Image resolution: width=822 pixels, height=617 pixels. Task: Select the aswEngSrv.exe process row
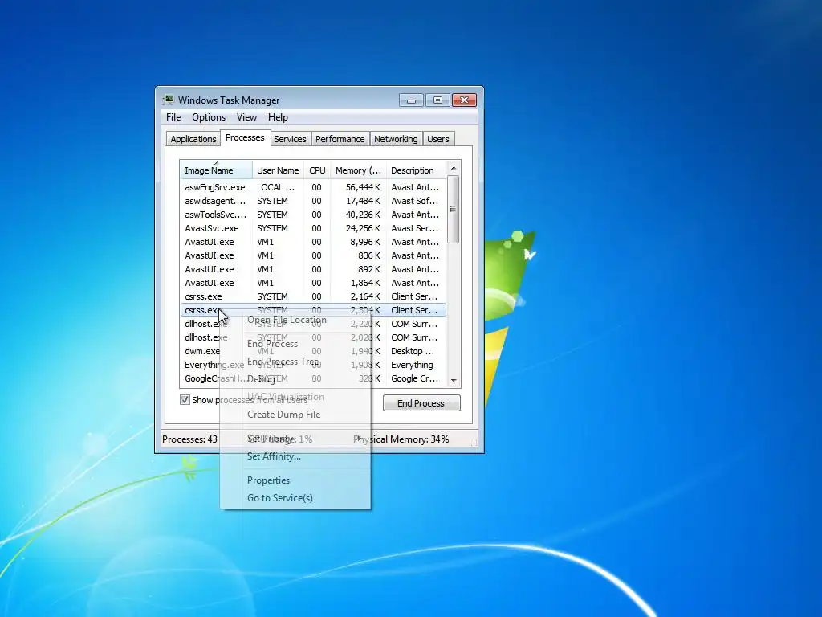click(313, 187)
